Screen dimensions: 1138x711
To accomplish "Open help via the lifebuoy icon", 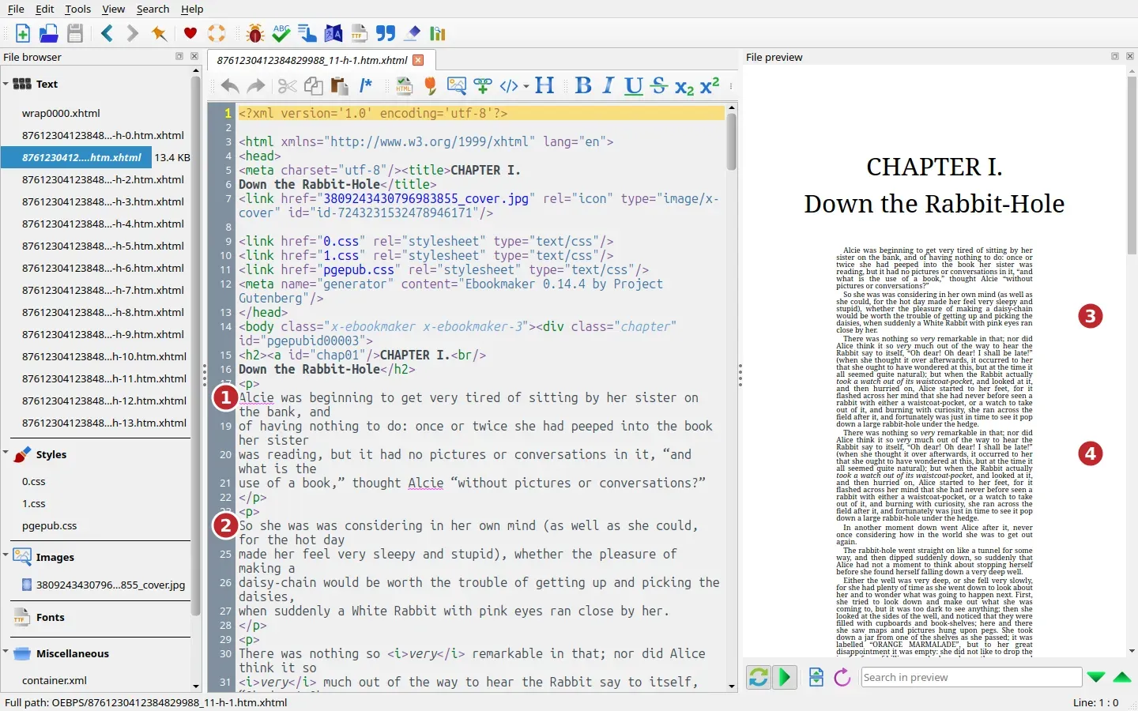I will point(217,33).
